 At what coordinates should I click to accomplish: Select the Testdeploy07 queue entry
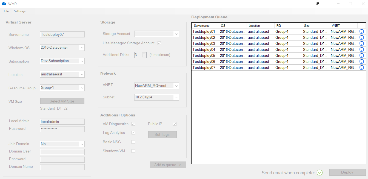(x=279, y=68)
